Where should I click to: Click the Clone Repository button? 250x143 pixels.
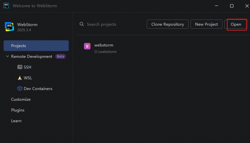click(x=168, y=24)
